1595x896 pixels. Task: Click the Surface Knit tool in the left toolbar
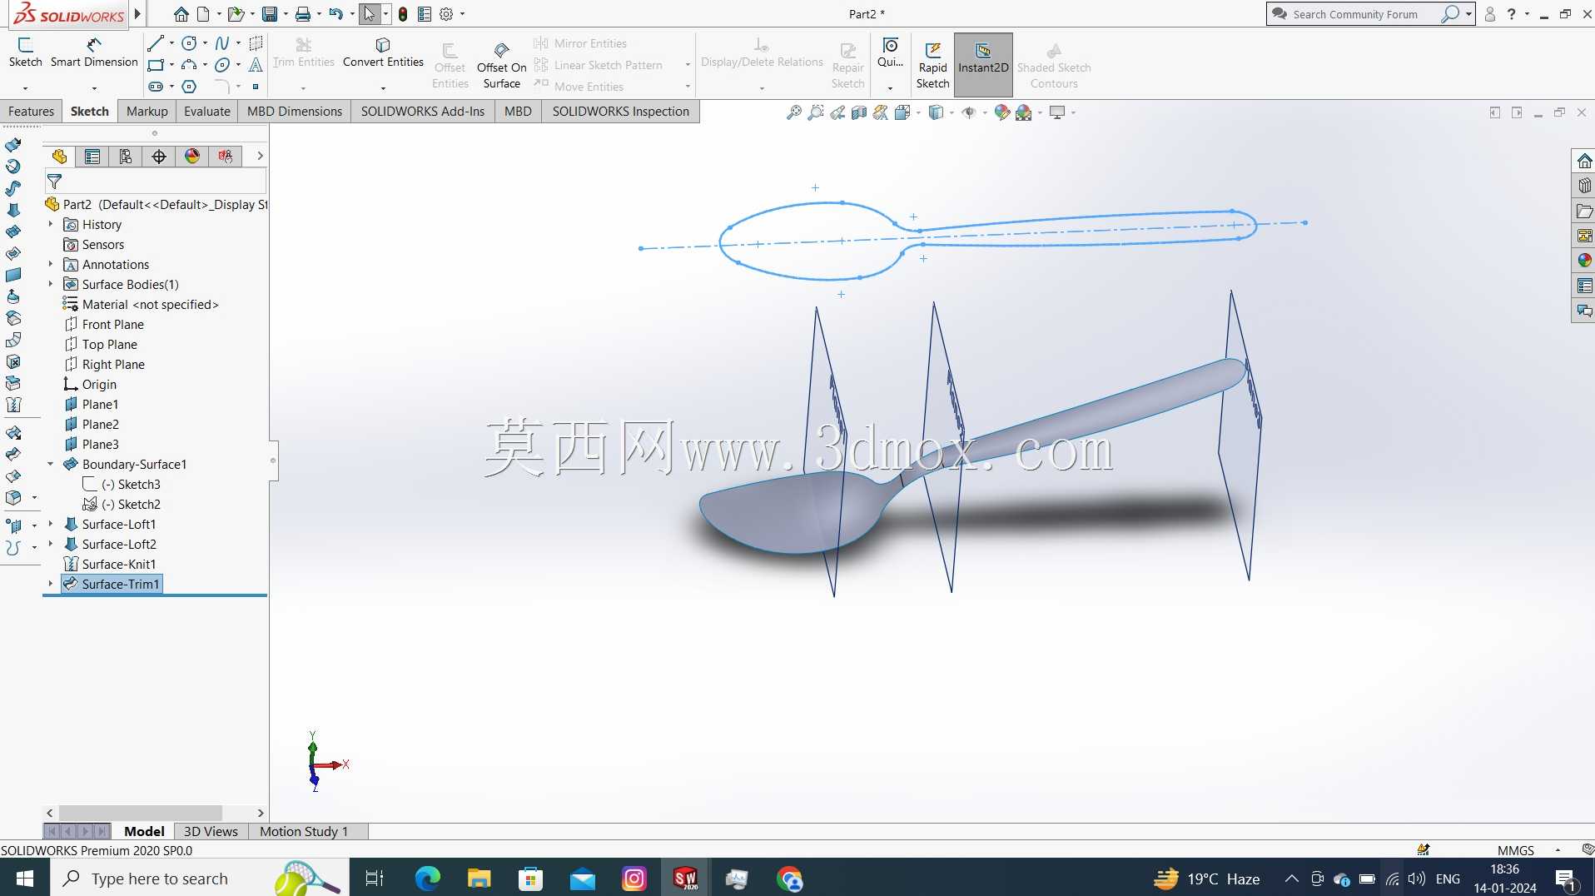tap(13, 406)
